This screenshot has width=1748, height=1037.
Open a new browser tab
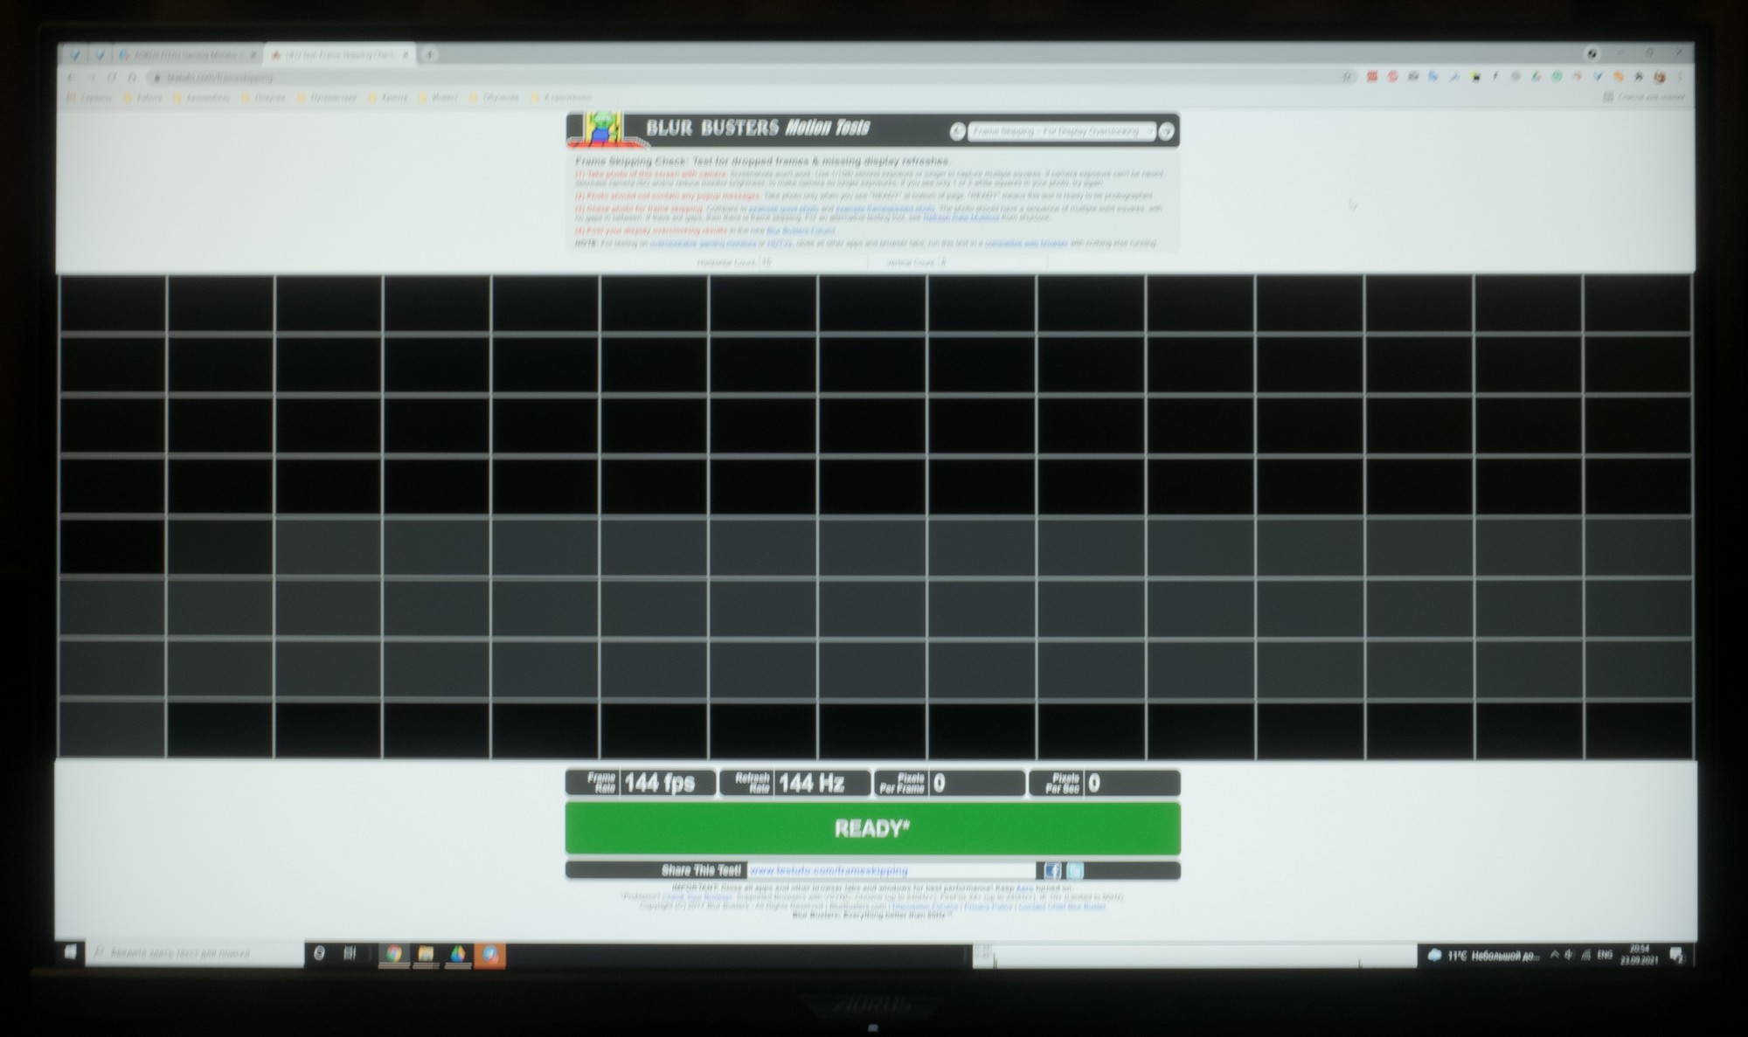click(429, 54)
